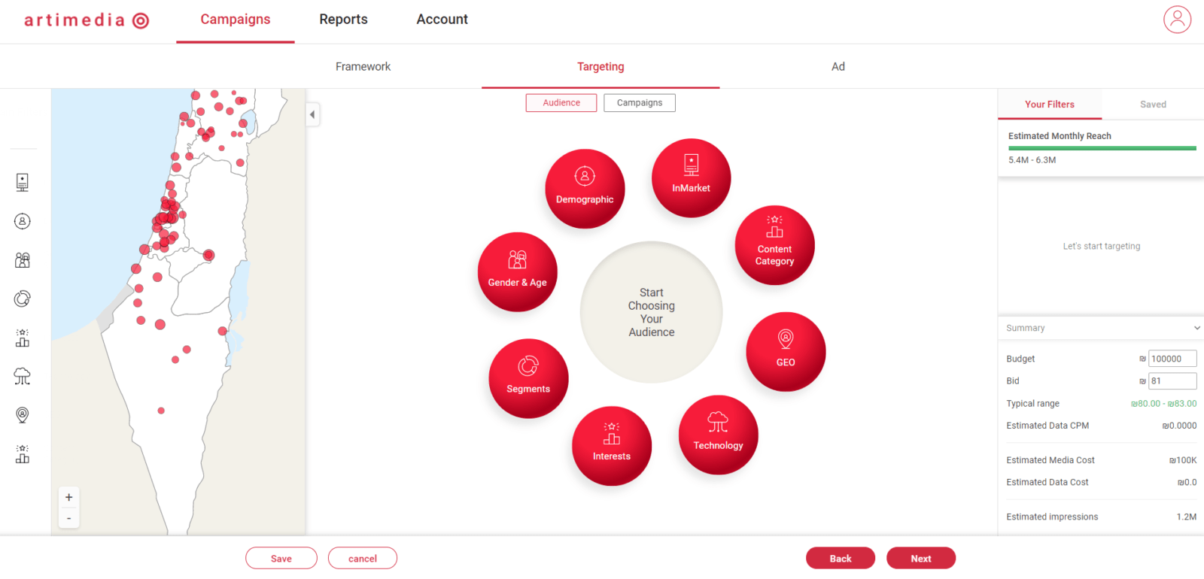Open the Account menu
The image size is (1204, 579).
[442, 20]
